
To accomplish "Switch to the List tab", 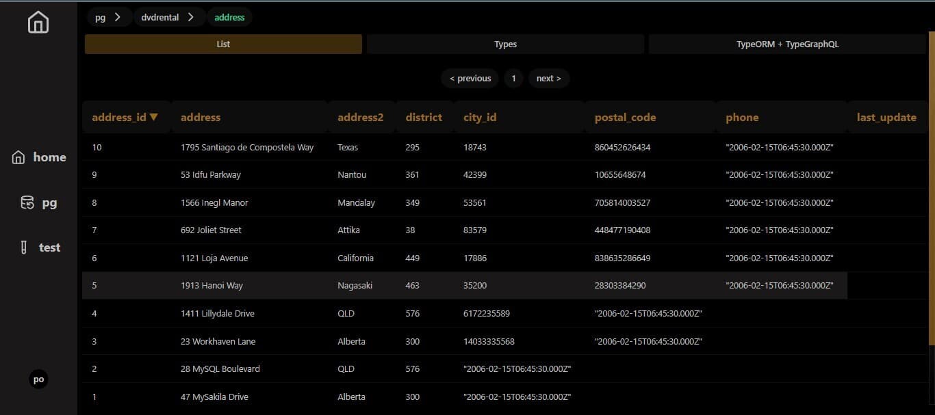I will point(223,44).
